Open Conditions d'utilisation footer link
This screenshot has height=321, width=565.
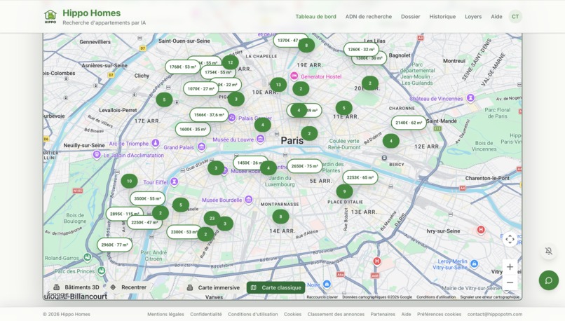tap(252, 314)
